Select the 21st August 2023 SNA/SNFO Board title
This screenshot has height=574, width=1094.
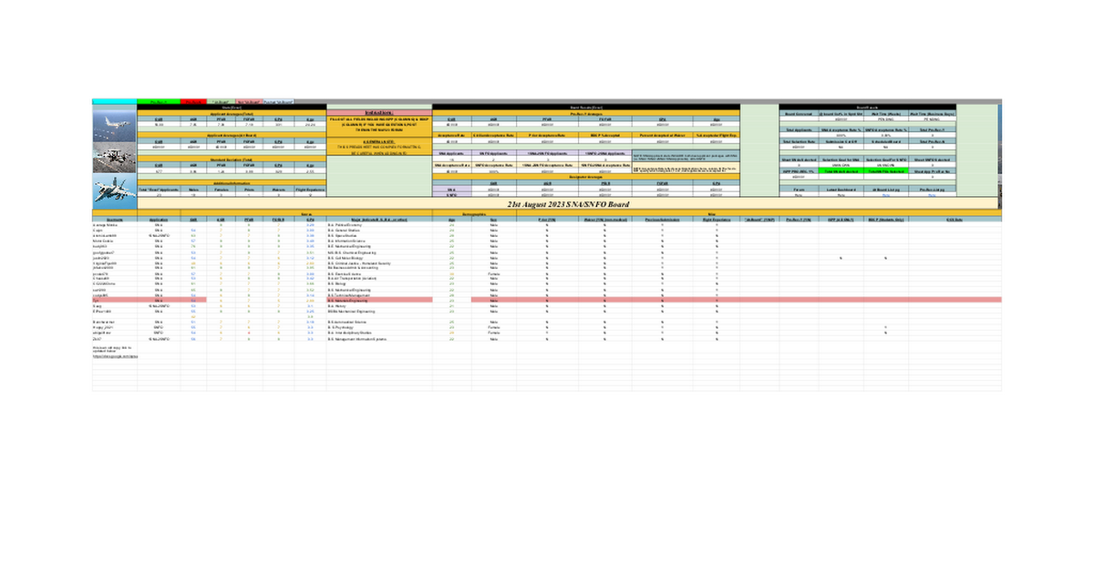click(x=547, y=206)
